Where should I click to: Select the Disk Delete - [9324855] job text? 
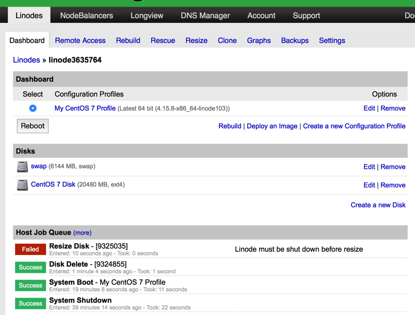pos(88,264)
